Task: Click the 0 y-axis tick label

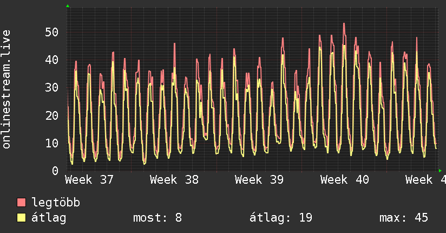Action: 55,171
